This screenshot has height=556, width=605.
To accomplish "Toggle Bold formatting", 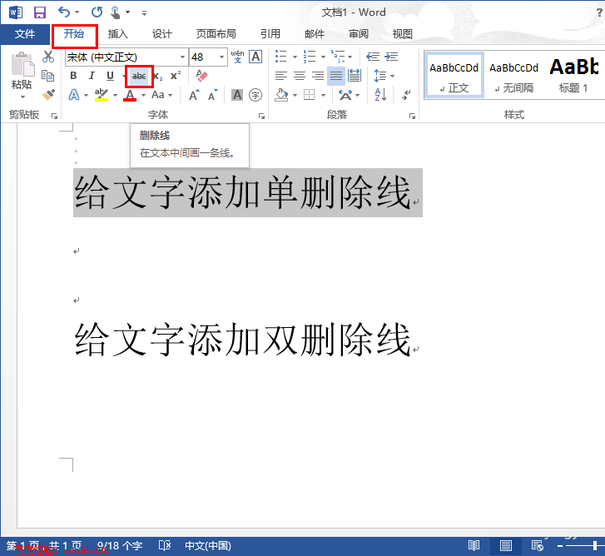I will (73, 76).
